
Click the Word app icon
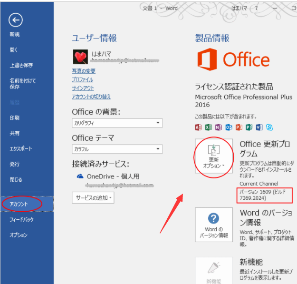tap(259, 127)
